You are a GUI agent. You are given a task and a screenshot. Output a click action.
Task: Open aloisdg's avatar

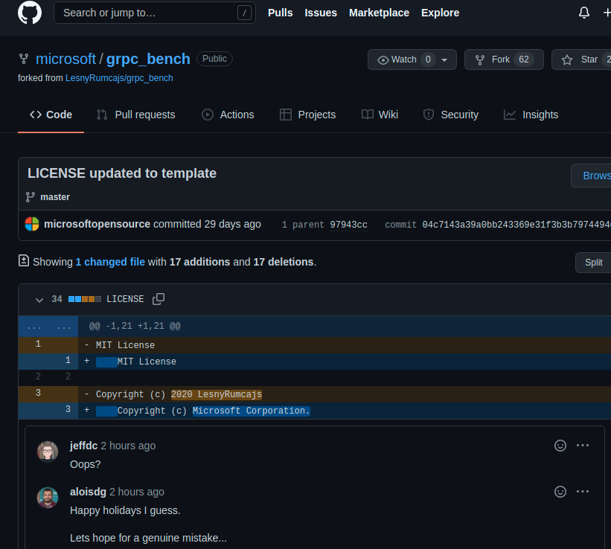[x=48, y=498]
